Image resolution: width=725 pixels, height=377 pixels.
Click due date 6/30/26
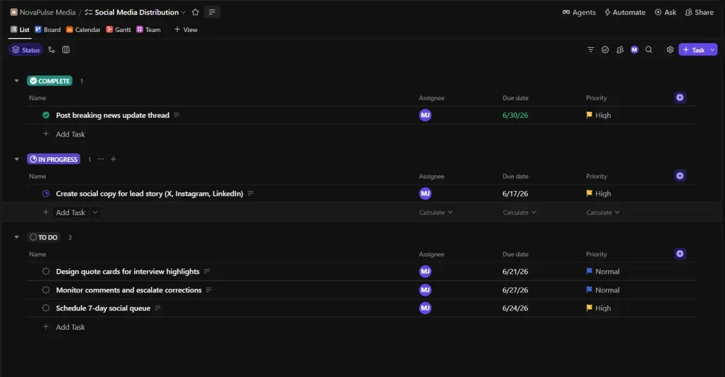(x=515, y=115)
